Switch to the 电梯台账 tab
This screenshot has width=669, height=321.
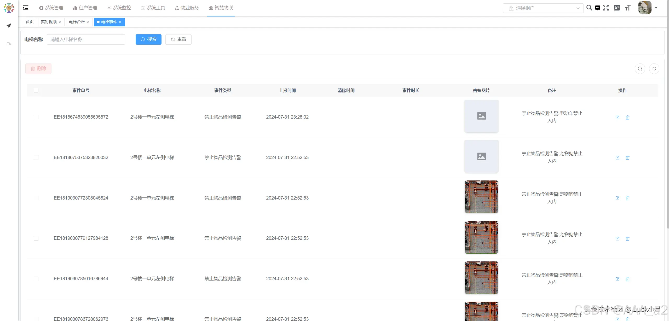coord(77,22)
